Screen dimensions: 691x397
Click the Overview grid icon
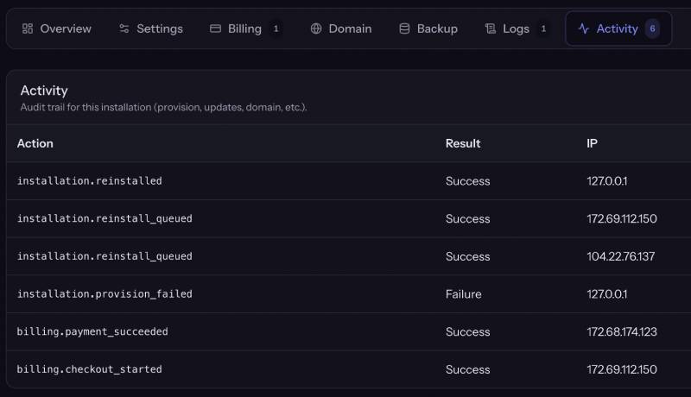tap(28, 28)
